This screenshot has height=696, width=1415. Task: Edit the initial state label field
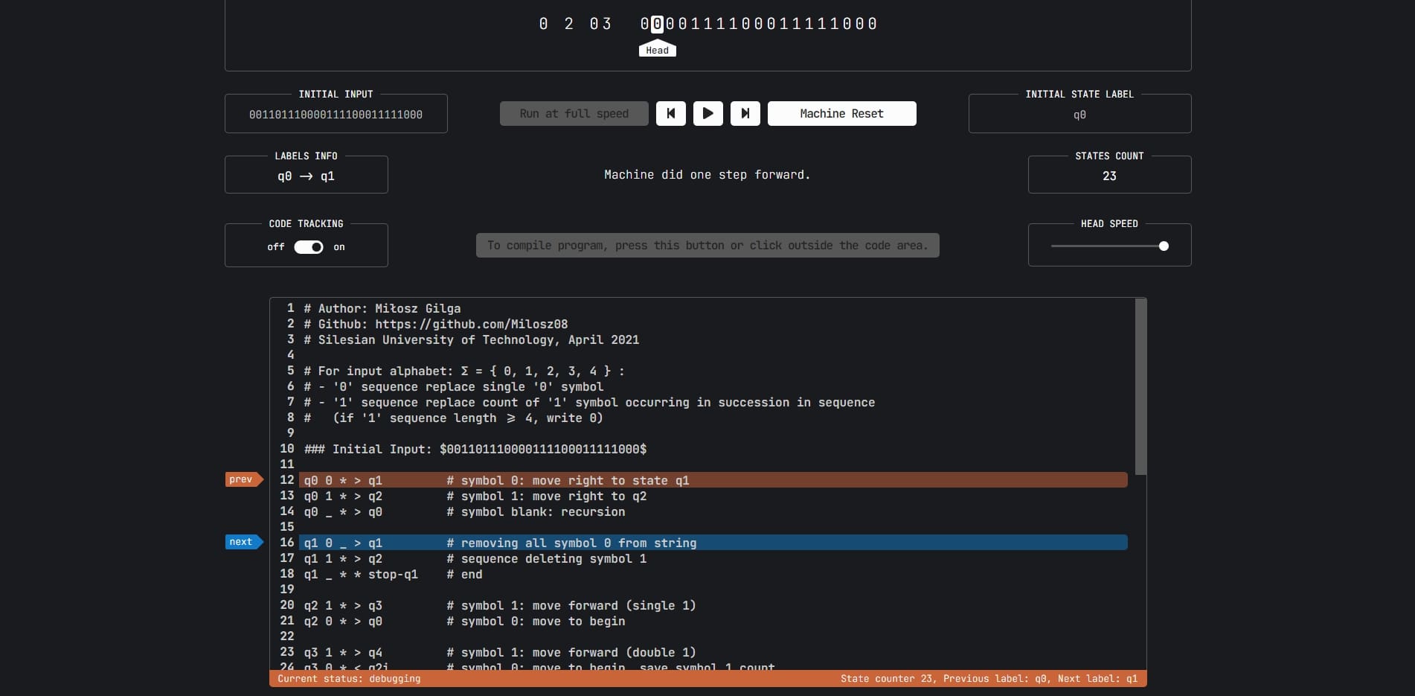(x=1079, y=115)
